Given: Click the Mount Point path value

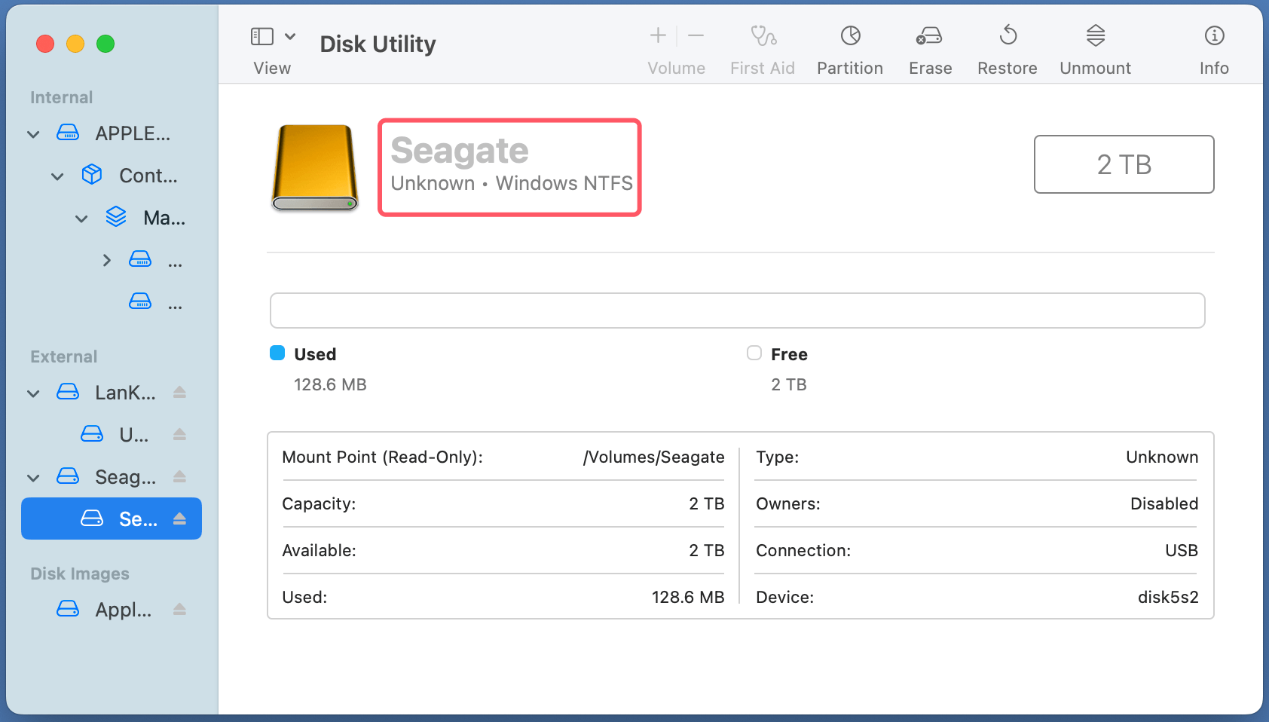Looking at the screenshot, I should [x=653, y=457].
